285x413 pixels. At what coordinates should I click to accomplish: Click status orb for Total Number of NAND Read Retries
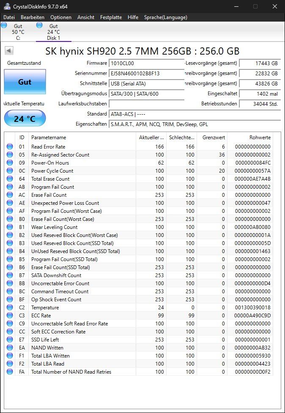pyautogui.click(x=10, y=372)
